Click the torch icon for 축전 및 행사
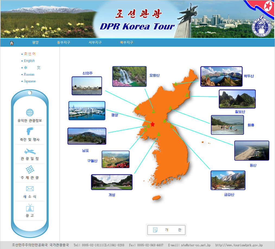275x249 pixels. (x=30, y=131)
